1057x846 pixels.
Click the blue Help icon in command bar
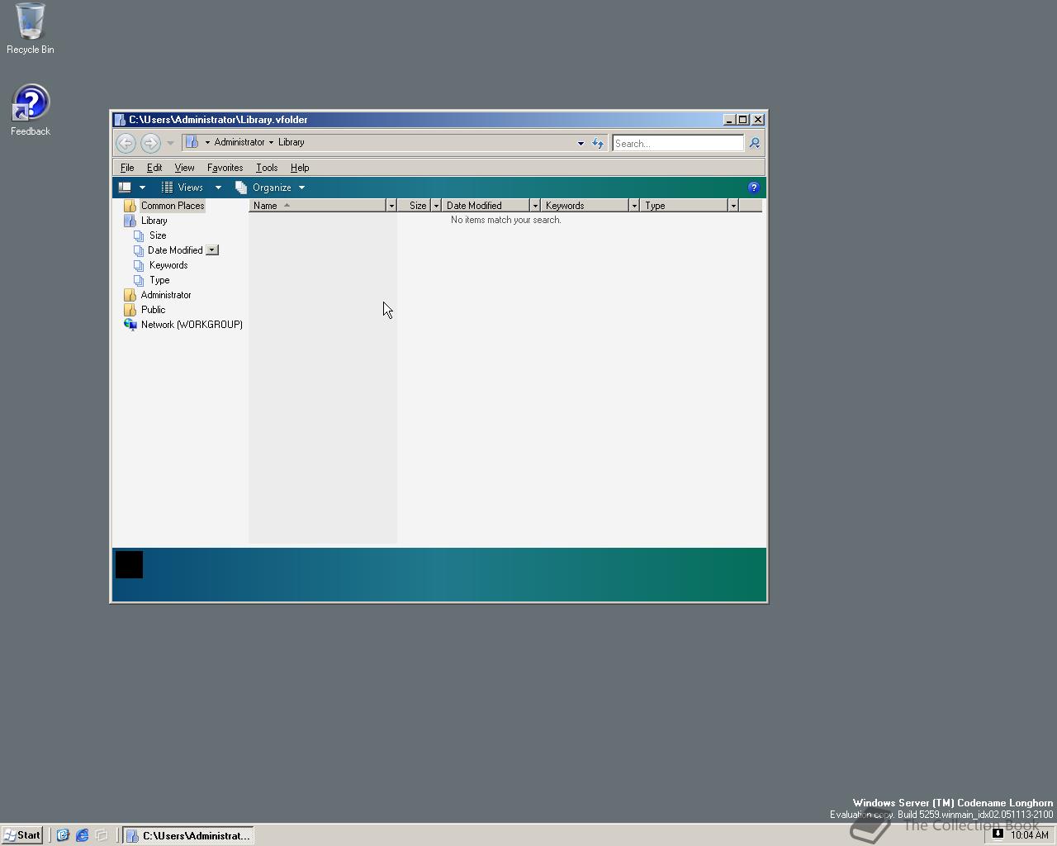(x=753, y=188)
